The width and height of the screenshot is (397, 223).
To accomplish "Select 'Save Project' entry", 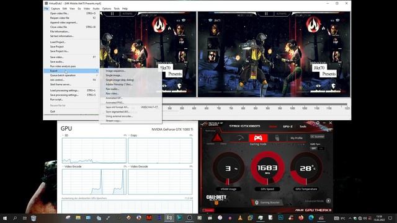I will 72,47.
